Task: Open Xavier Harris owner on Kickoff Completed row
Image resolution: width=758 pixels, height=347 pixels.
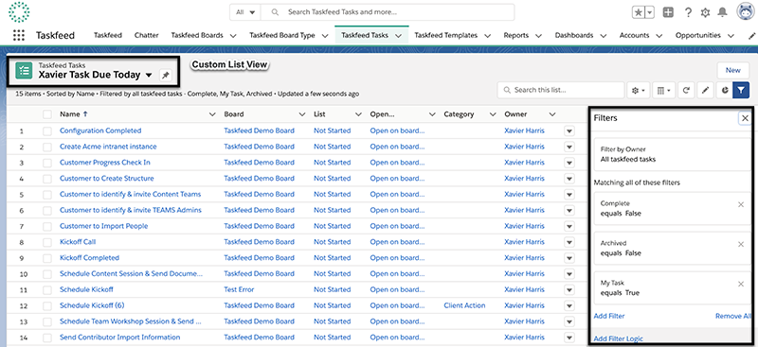Action: [524, 258]
